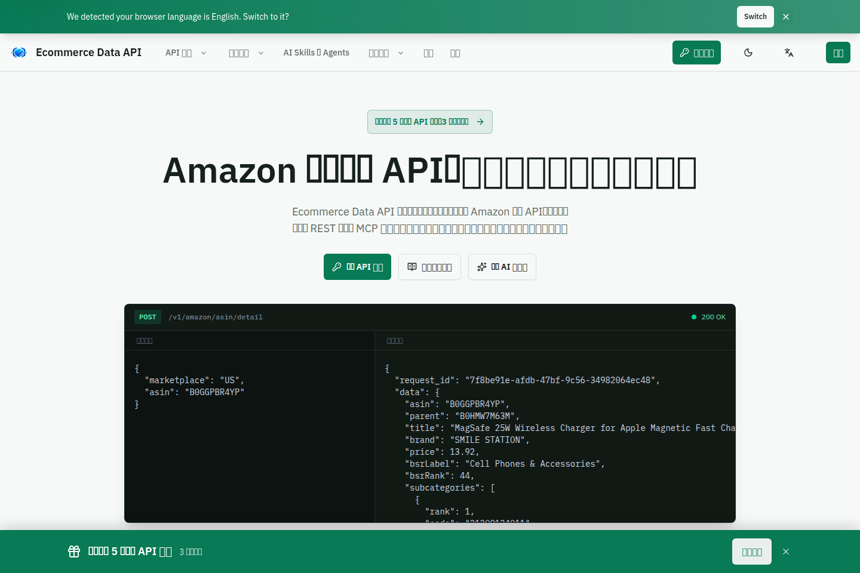The image size is (860, 573).
Task: Select the "subcategories" line in the response
Action: point(450,488)
